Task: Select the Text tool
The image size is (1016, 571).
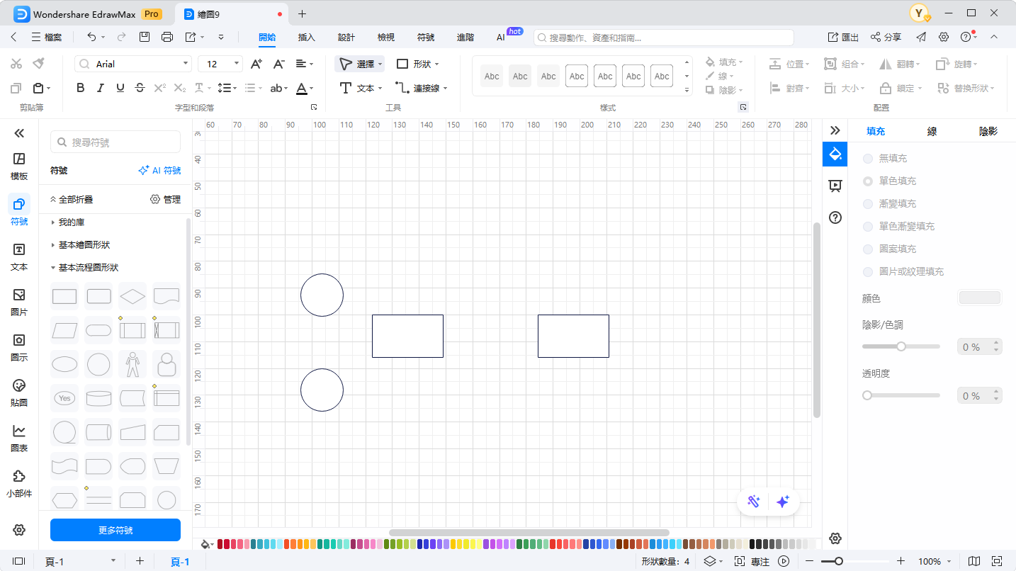Action: pos(360,88)
